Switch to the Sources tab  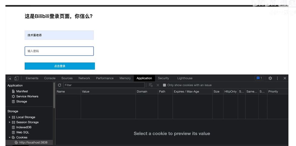(x=67, y=78)
